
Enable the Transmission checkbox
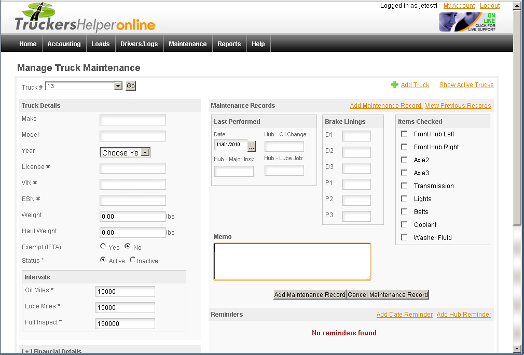[x=404, y=186]
